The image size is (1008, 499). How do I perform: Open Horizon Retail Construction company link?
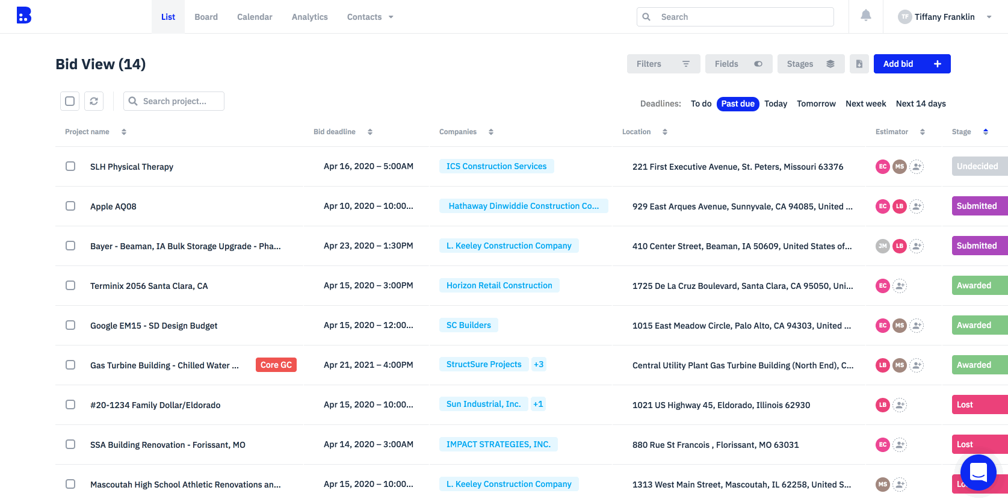click(x=499, y=285)
